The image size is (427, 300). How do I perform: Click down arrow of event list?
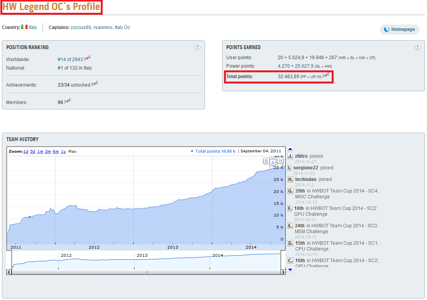click(290, 269)
